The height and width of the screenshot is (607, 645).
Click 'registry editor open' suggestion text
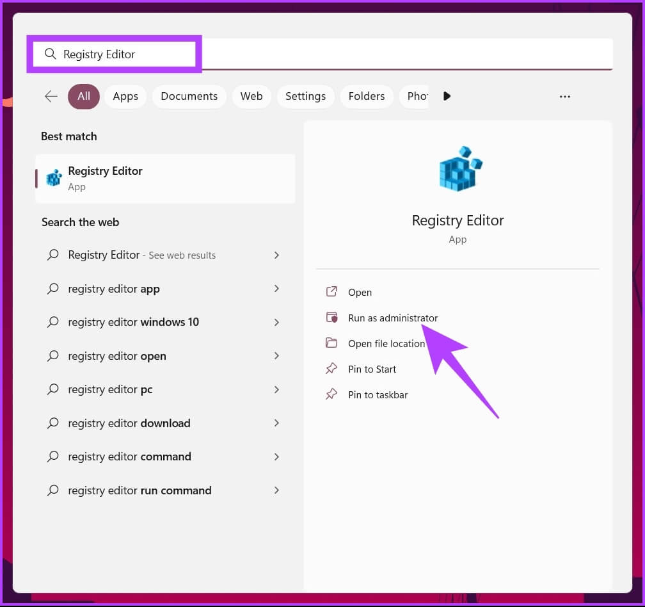[x=117, y=356]
